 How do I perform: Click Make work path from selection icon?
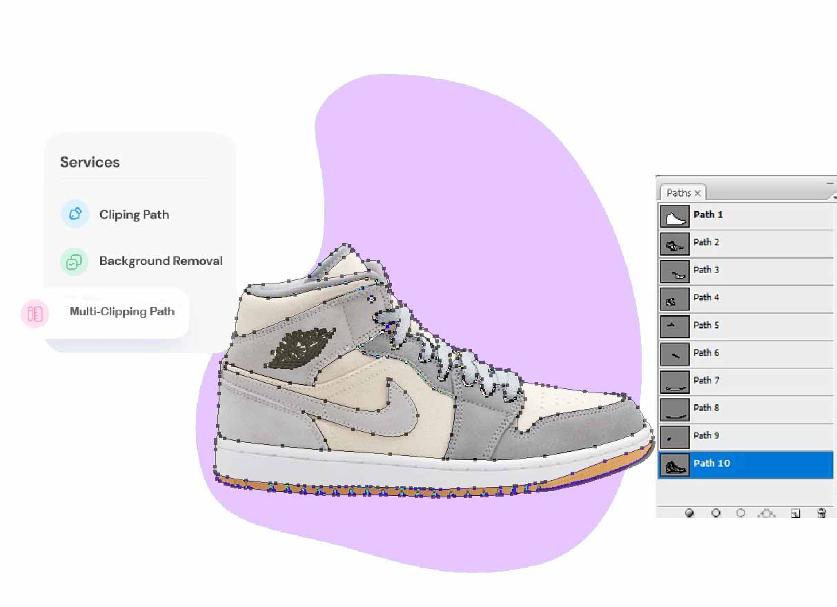pyautogui.click(x=768, y=513)
